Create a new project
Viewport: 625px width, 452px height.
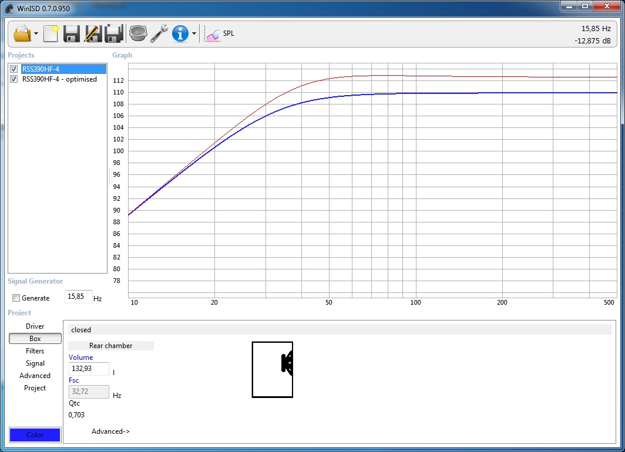point(51,33)
